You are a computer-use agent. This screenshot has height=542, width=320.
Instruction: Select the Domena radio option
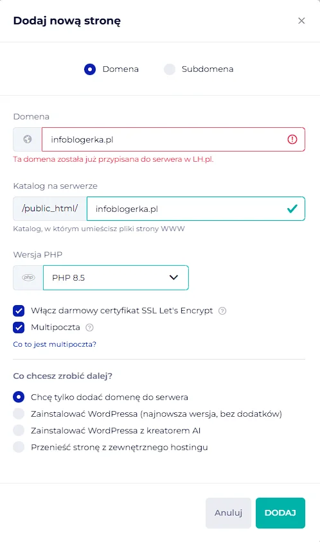90,69
